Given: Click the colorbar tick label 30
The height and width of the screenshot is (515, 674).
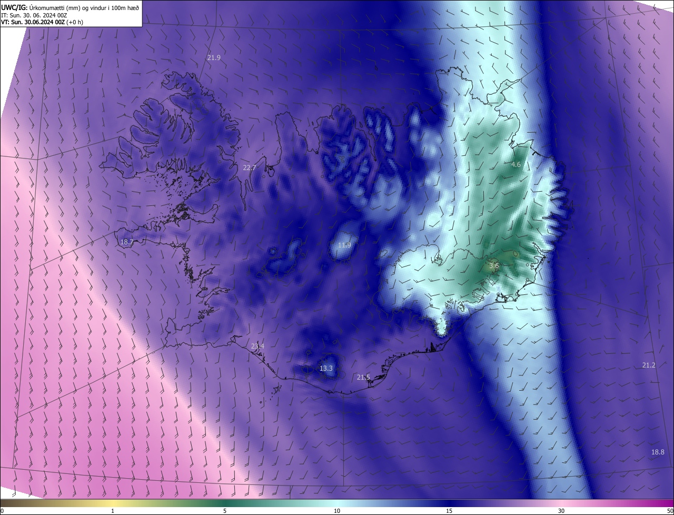Looking at the screenshot, I should tap(561, 511).
